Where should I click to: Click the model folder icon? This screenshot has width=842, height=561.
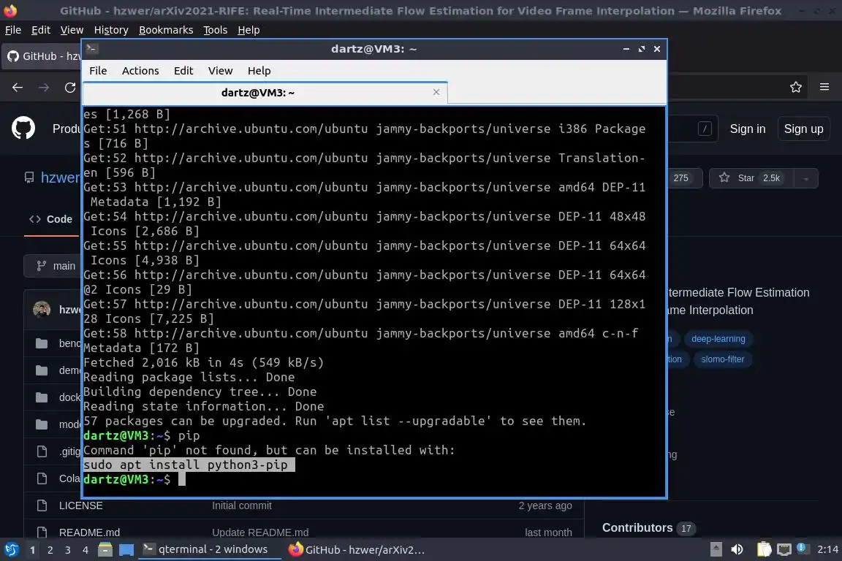point(42,424)
